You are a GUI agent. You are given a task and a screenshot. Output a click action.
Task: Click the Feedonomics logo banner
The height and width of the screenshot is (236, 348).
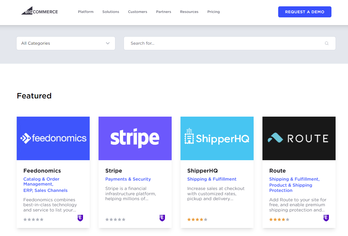coord(53,138)
